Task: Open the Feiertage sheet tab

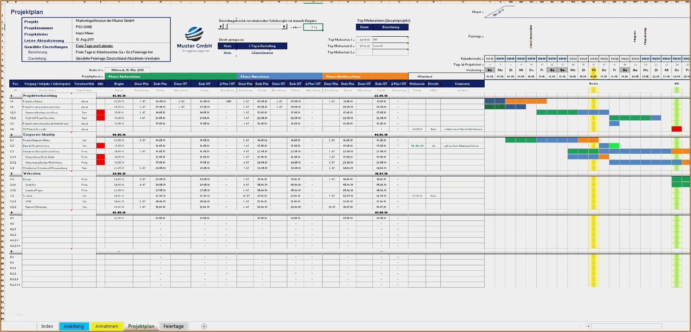Action: [174, 327]
